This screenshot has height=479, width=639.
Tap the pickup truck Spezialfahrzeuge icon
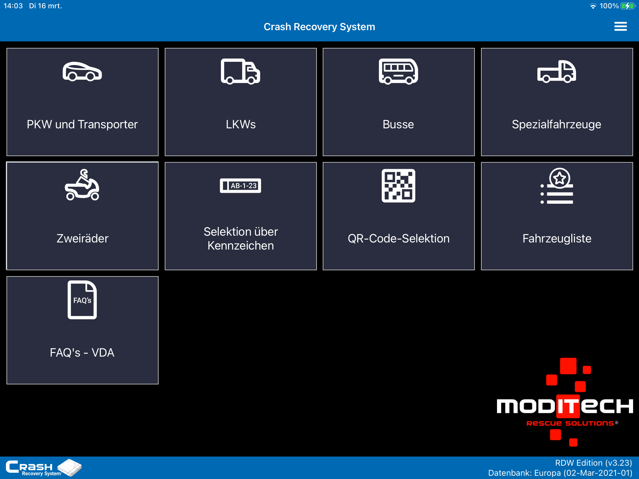pyautogui.click(x=556, y=71)
